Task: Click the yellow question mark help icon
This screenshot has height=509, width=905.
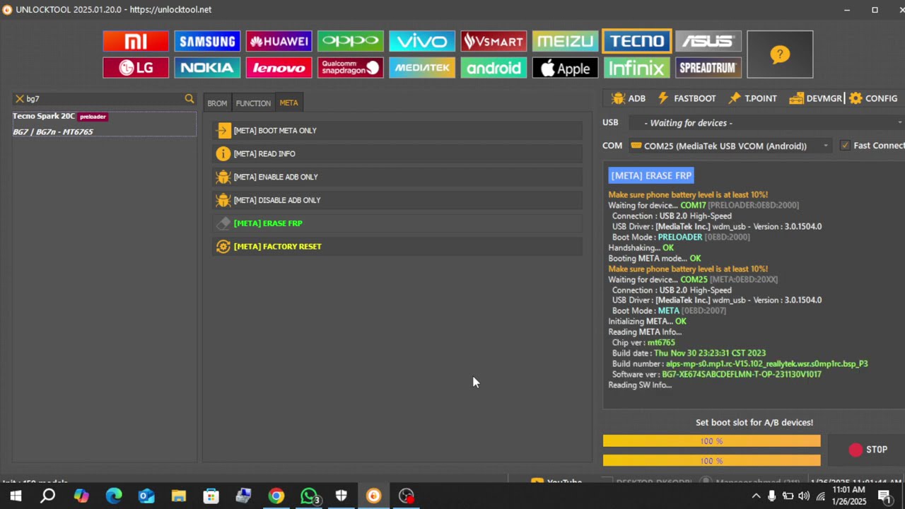Action: click(780, 54)
